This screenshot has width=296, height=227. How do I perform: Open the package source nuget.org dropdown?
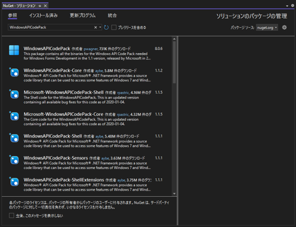267,28
